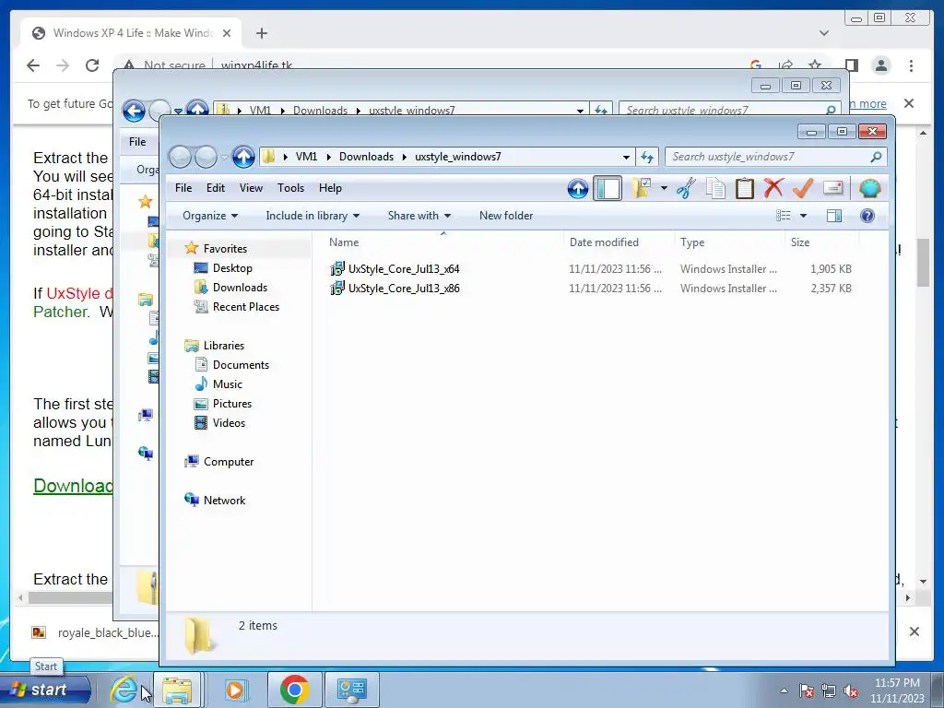Open address bar history dropdown in front Explorer
The width and height of the screenshot is (944, 708).
pos(626,157)
